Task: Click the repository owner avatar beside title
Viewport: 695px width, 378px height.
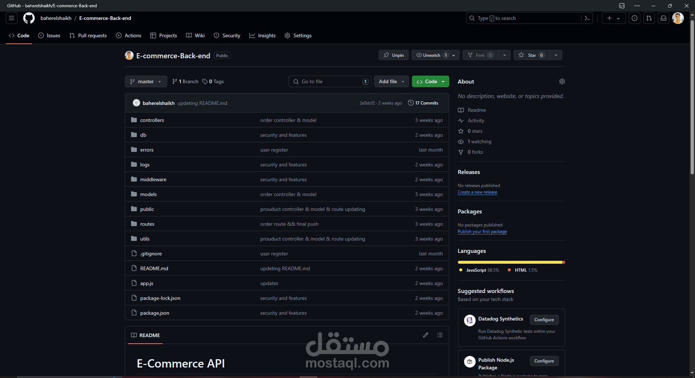Action: point(129,55)
